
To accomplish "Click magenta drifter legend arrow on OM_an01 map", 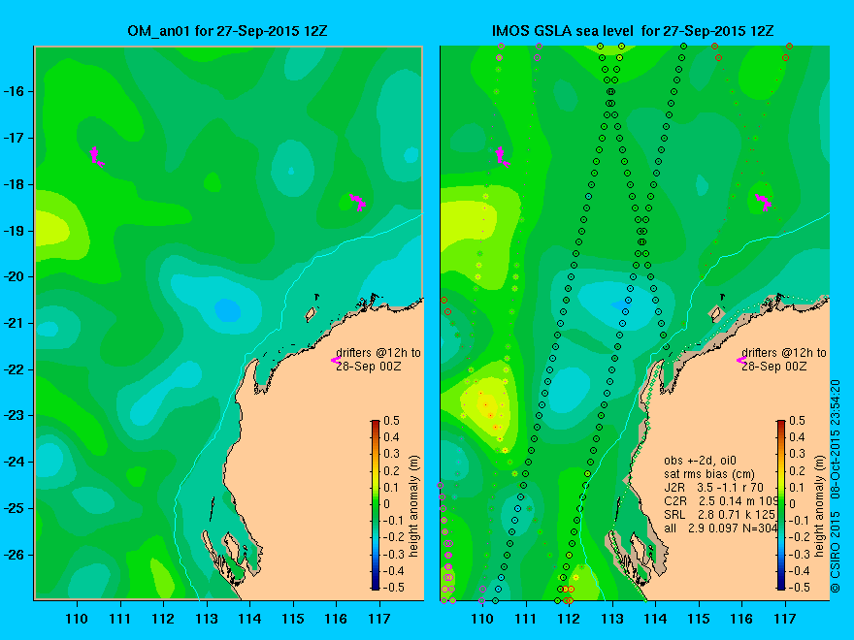I will pyautogui.click(x=336, y=360).
